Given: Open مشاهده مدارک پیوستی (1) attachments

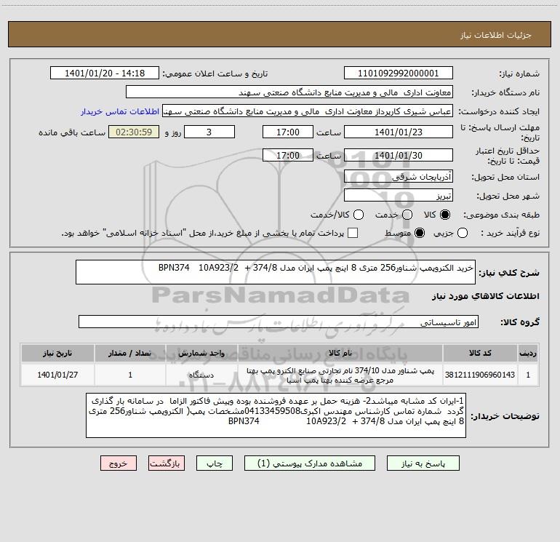Looking at the screenshot, I should click(x=310, y=463).
